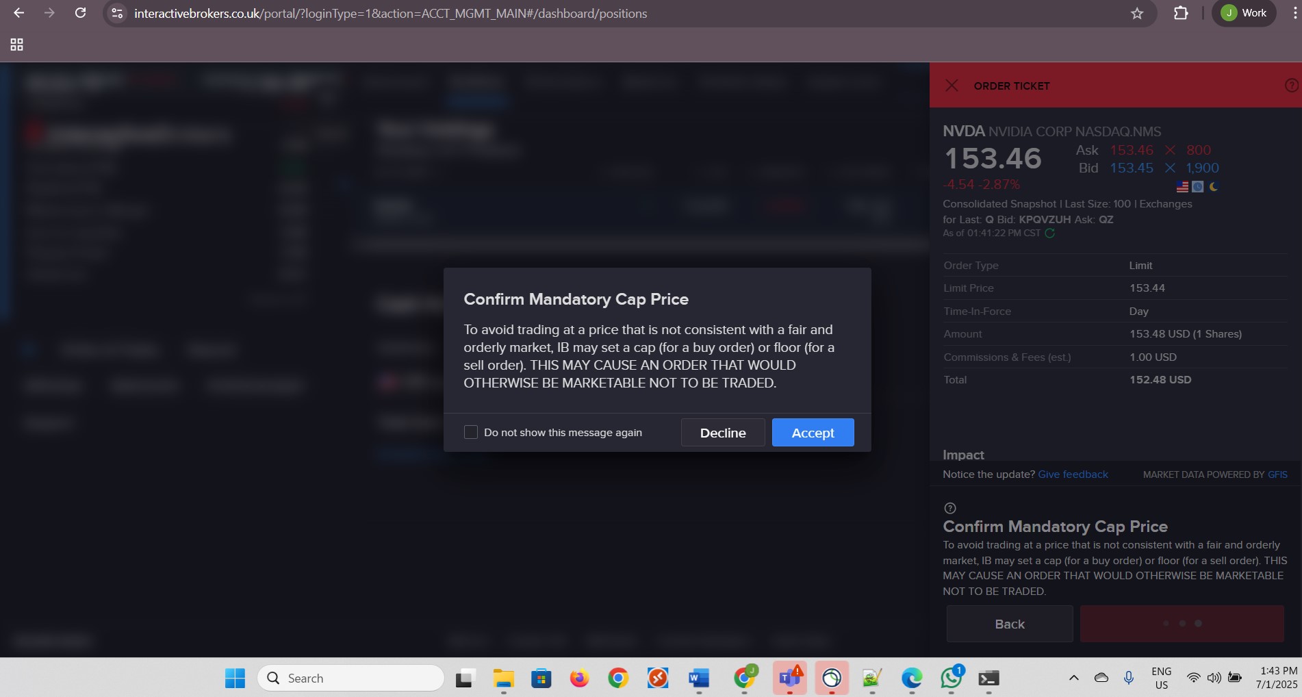Reload the Interactive Brokers page
The image size is (1302, 697).
click(80, 13)
